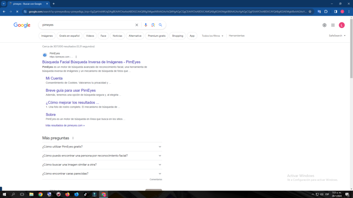Image resolution: width=353 pixels, height=198 pixels.
Task: Click the Comentarios feedback link
Action: tap(156, 179)
